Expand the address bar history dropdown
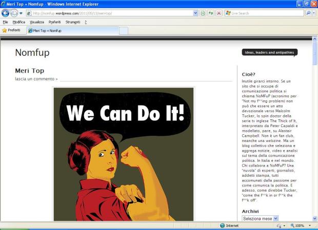The height and width of the screenshot is (230, 318). (x=195, y=13)
